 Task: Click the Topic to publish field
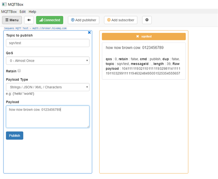click(x=47, y=43)
